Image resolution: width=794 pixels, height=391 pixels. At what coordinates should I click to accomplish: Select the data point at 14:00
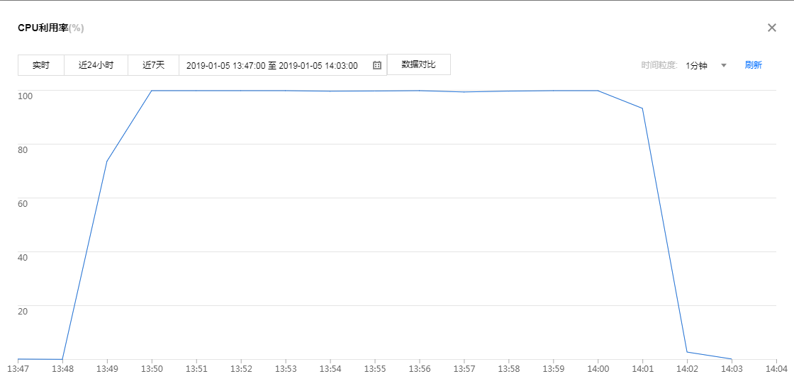[x=598, y=91]
